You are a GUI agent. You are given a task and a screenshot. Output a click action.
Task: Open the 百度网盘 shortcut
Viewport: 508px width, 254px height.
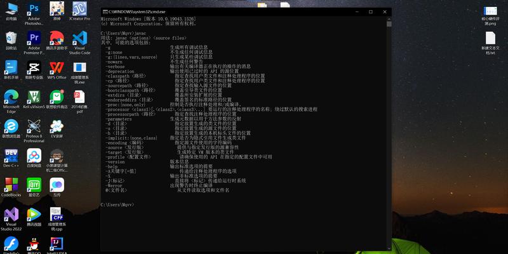pos(34,157)
